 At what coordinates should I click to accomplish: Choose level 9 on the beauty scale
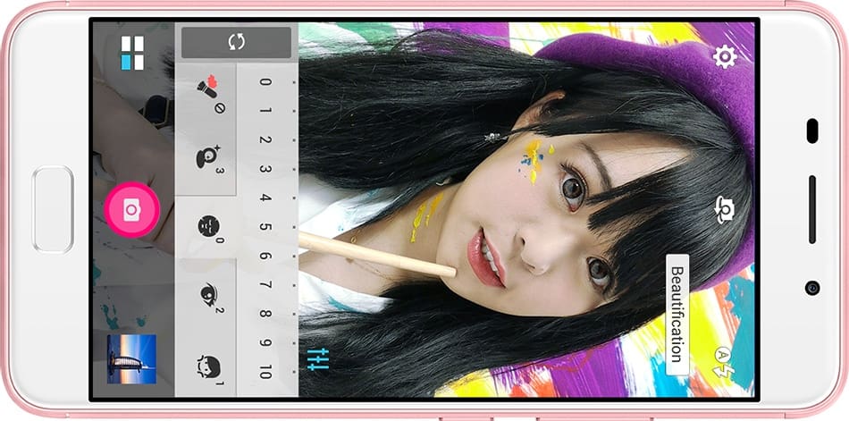(265, 343)
